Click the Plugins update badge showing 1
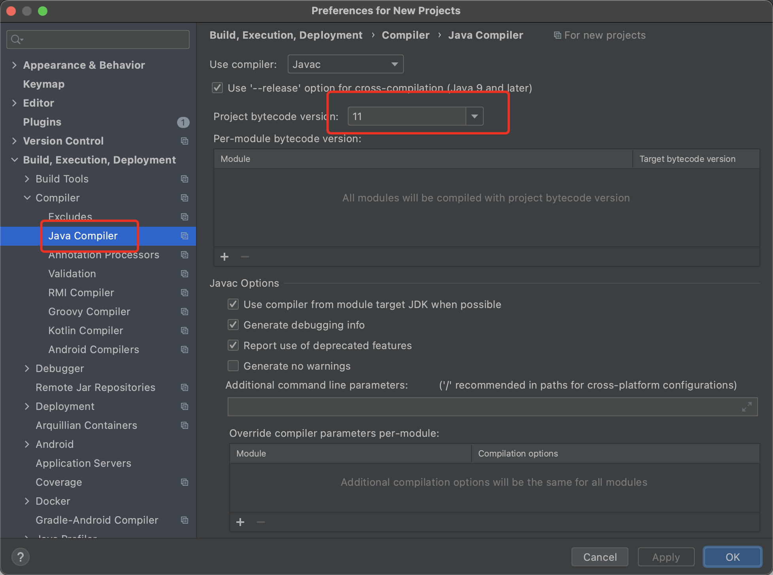The width and height of the screenshot is (773, 575). point(183,122)
